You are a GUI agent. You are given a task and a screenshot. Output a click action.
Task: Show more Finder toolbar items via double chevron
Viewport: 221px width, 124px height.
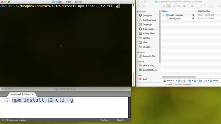point(219,6)
